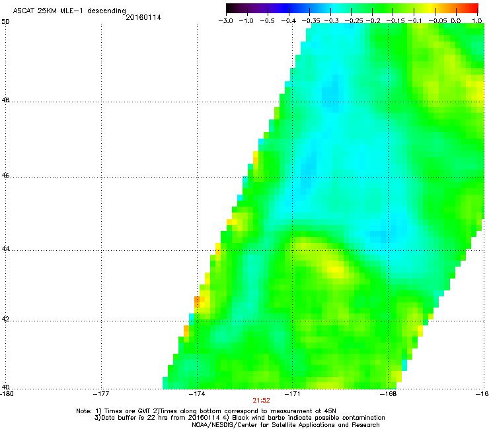Click the note line about GMT times

click(206, 411)
